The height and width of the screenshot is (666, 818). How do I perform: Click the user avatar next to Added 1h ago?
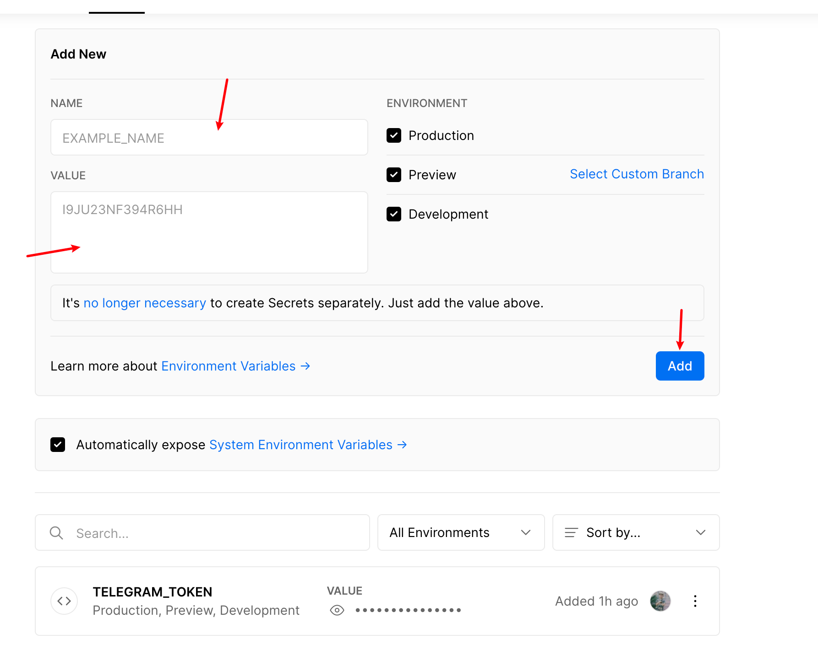[660, 601]
